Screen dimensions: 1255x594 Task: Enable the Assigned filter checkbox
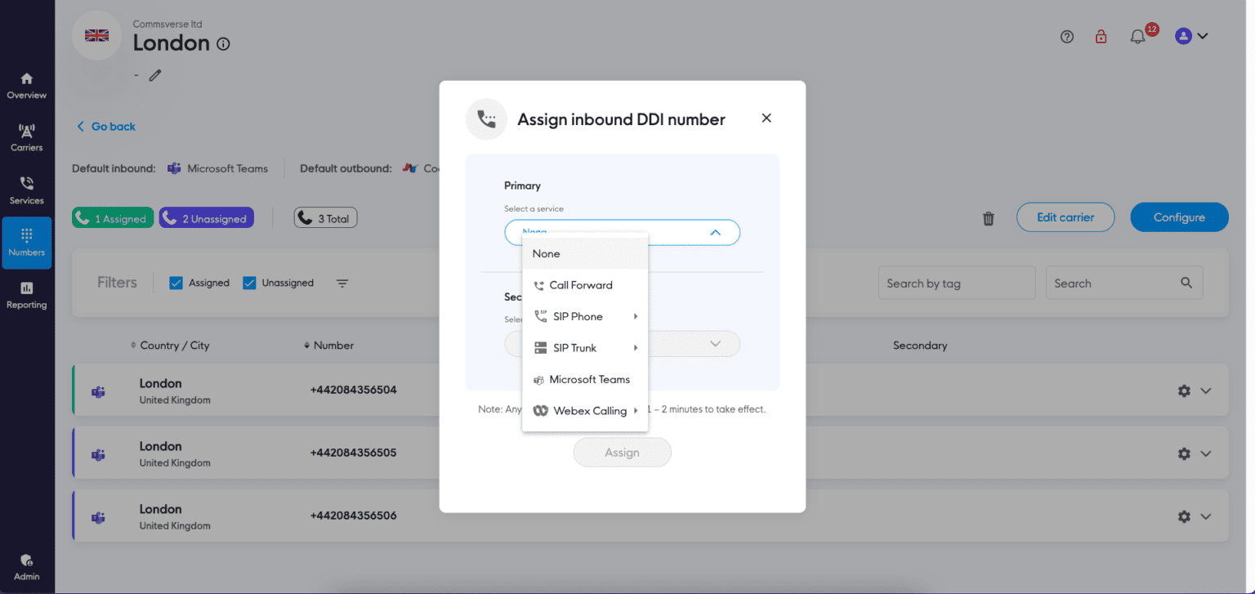pyautogui.click(x=176, y=282)
